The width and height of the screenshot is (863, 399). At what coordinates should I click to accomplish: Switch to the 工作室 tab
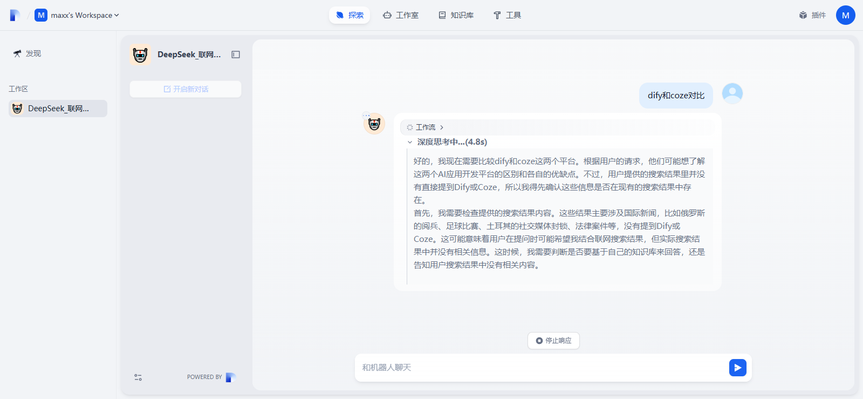click(x=401, y=15)
